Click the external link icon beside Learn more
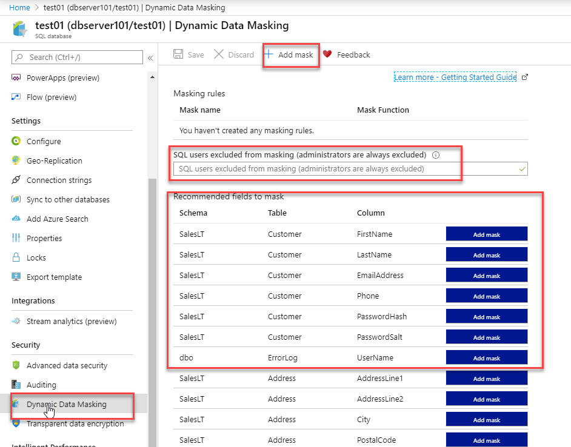The height and width of the screenshot is (447, 571). pos(525,77)
